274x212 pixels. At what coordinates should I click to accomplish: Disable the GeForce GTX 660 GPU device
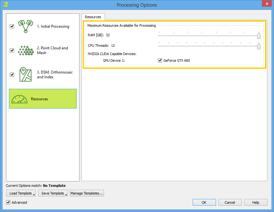160,60
